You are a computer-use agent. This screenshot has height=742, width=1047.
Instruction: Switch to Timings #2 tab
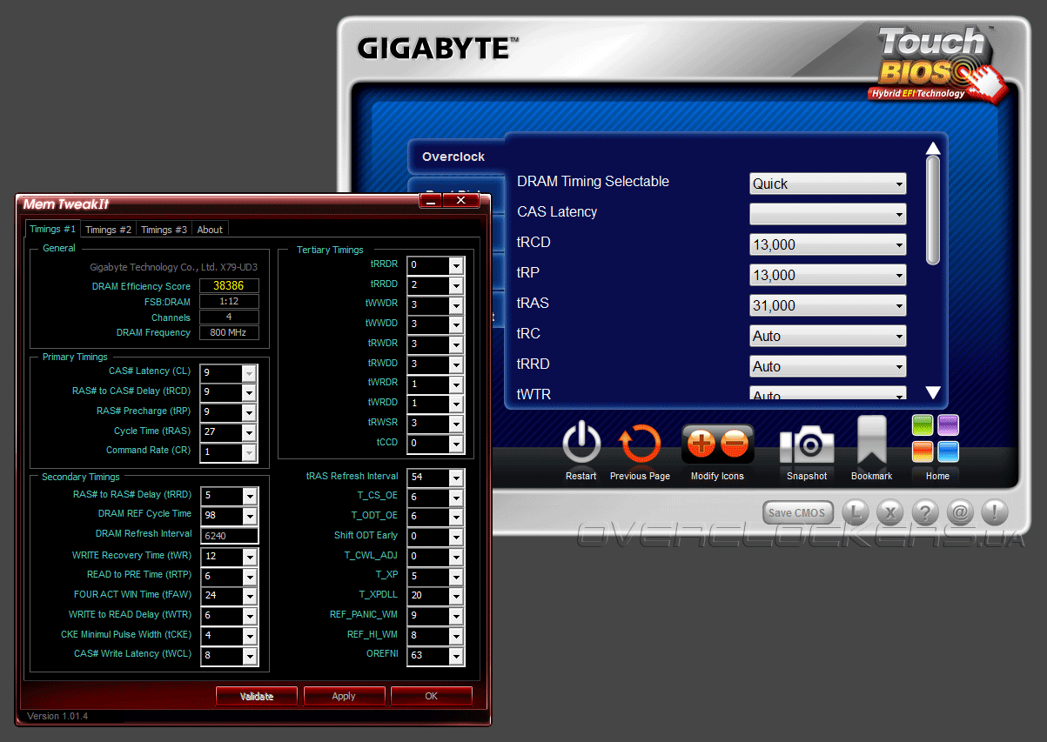click(x=109, y=230)
